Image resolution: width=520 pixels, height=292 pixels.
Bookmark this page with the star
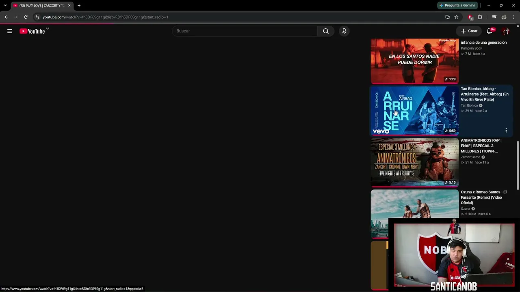coord(456,17)
